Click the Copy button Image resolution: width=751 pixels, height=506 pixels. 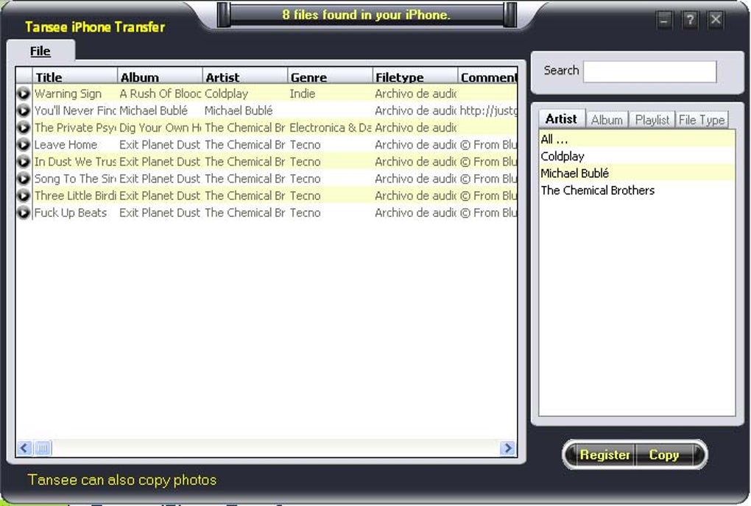click(664, 455)
